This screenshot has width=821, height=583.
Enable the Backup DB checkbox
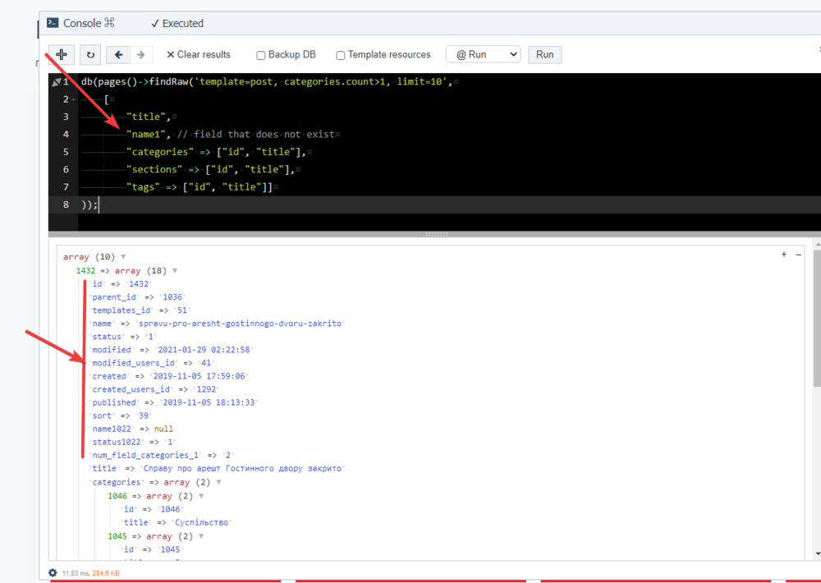point(261,55)
